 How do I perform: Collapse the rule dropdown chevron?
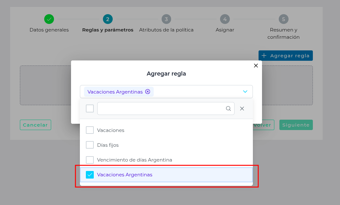[x=245, y=92]
